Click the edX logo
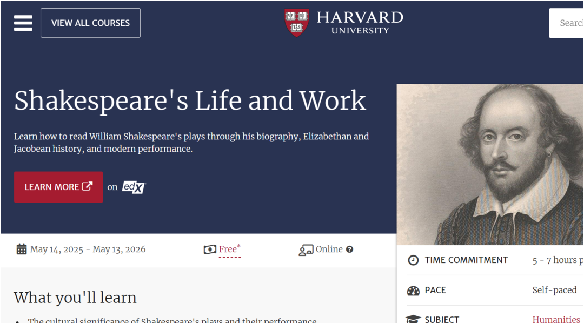This screenshot has width=584, height=324. pyautogui.click(x=134, y=187)
